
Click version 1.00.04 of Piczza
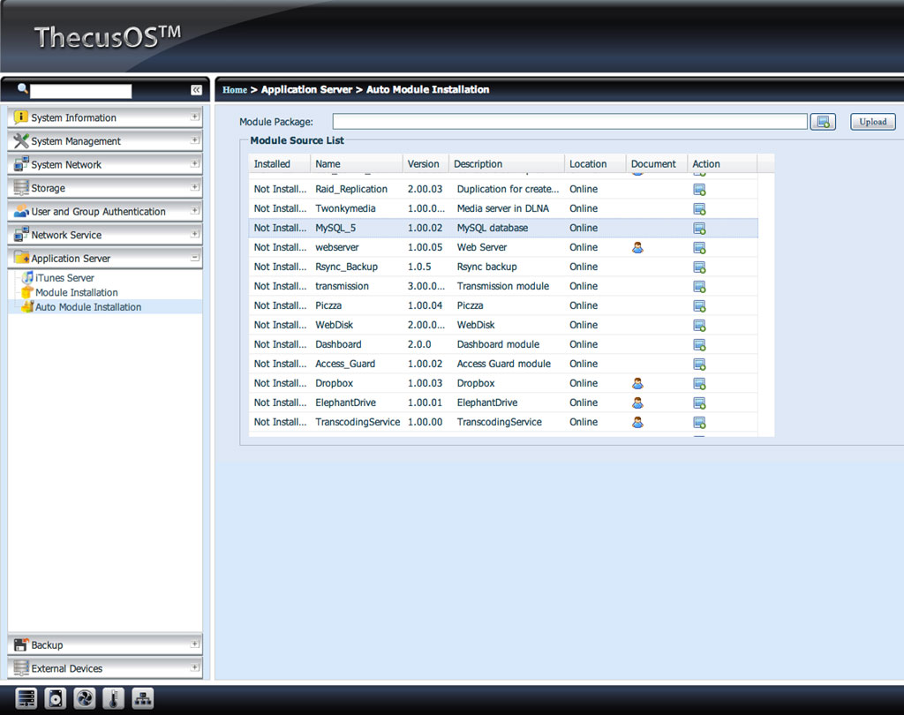click(425, 305)
